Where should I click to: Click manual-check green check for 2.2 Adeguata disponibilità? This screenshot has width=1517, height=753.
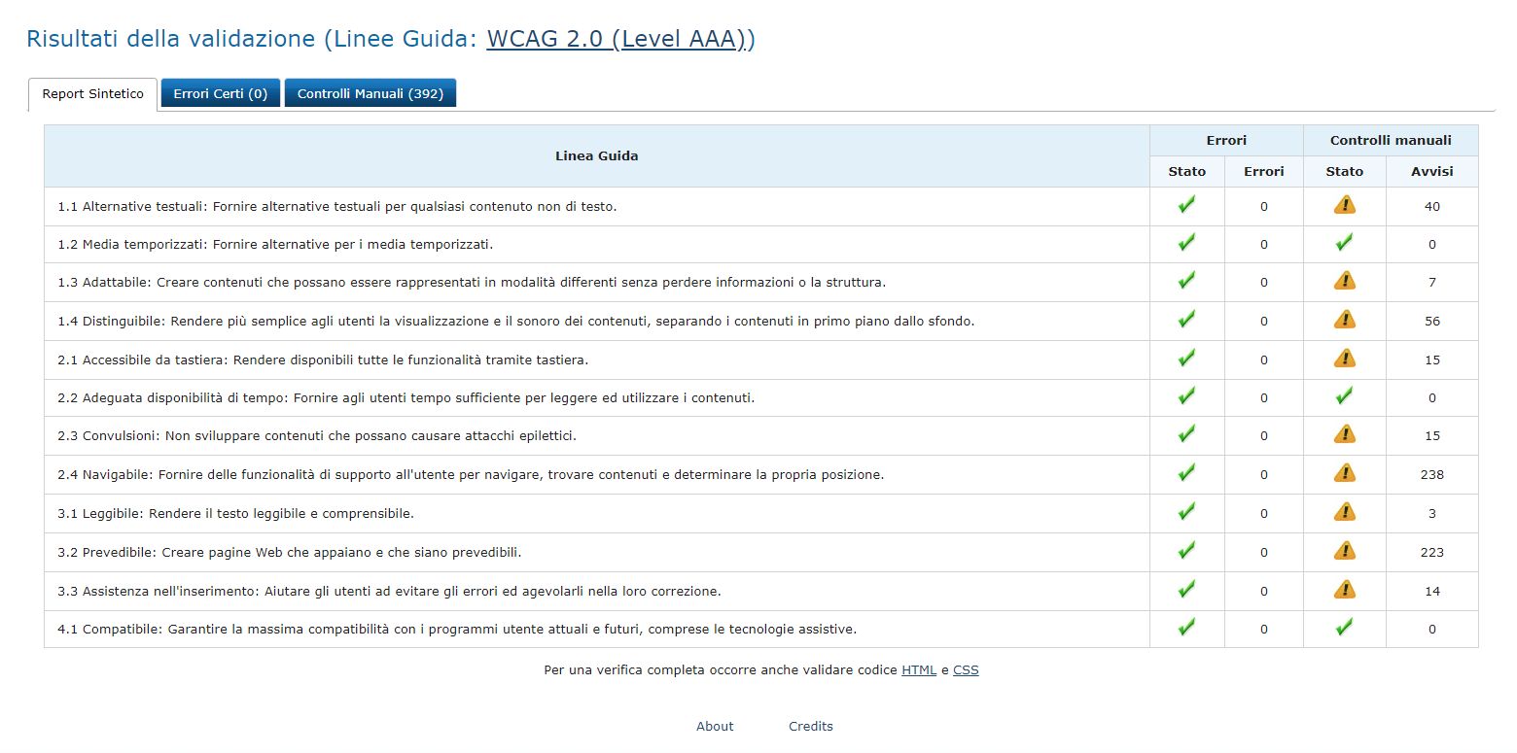pyautogui.click(x=1344, y=396)
